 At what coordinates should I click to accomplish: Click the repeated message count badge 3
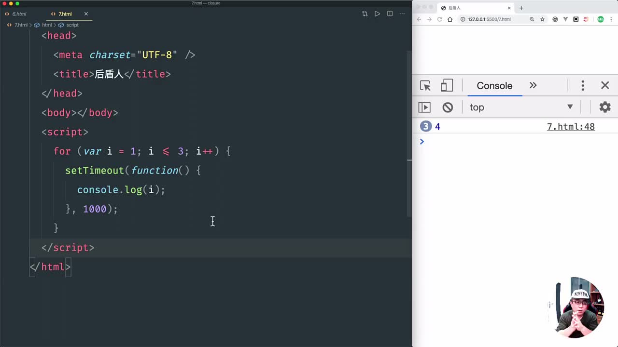425,127
